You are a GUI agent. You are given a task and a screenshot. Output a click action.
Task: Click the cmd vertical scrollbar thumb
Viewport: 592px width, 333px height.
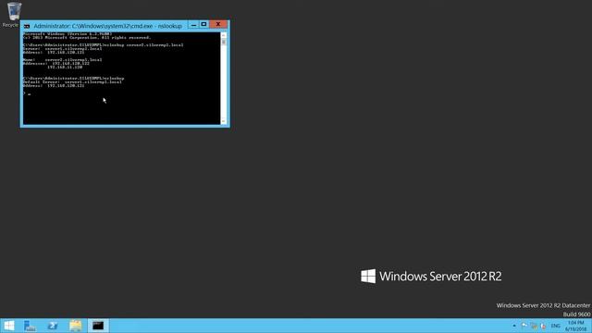click(224, 42)
